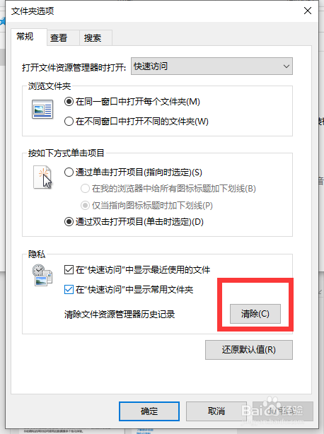Image resolution: width=324 pixels, height=434 pixels.
Task: Click the dropdown chevron arrow beside 快速访问
Action: (x=287, y=66)
